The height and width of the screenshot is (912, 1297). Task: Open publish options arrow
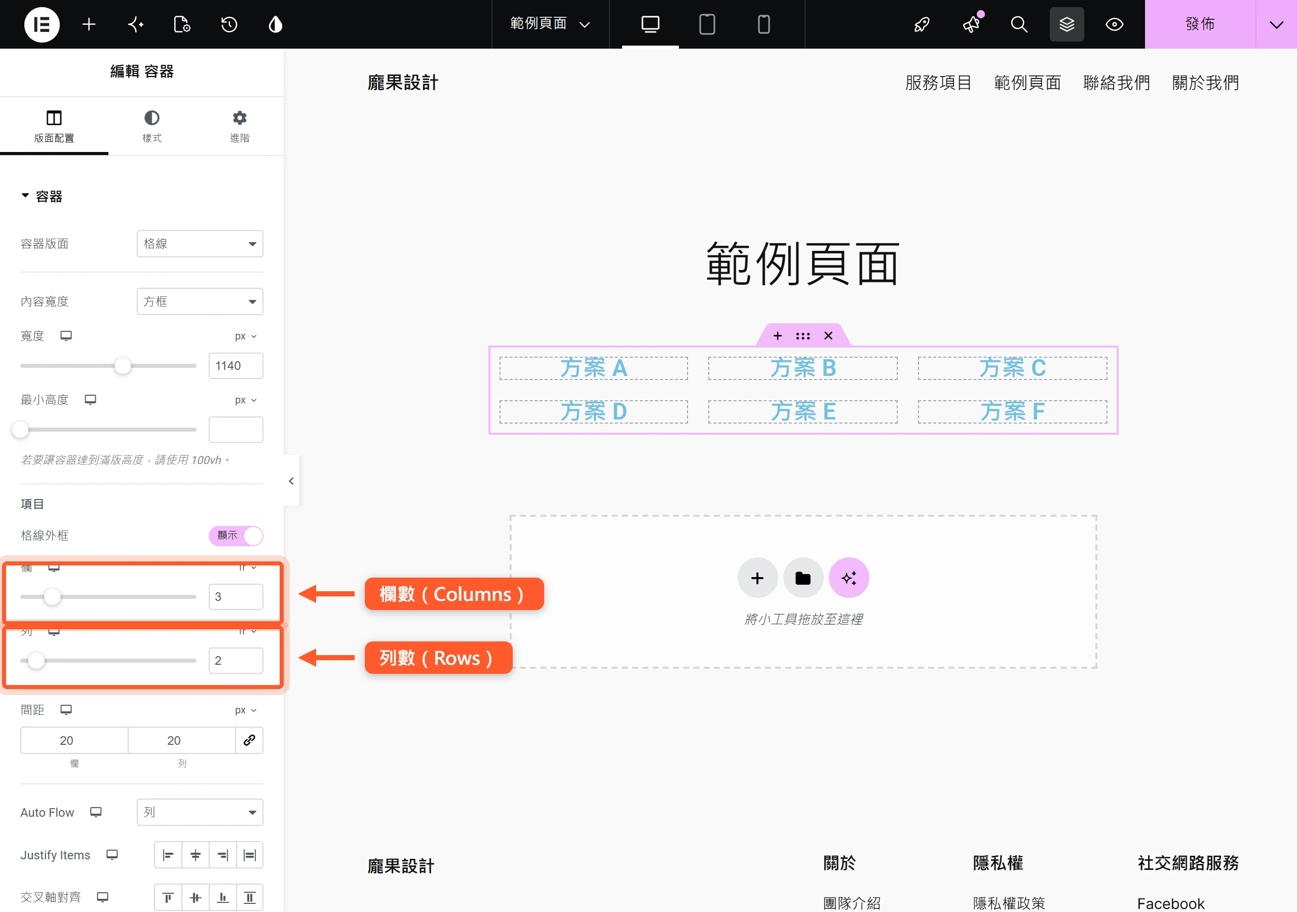1276,24
